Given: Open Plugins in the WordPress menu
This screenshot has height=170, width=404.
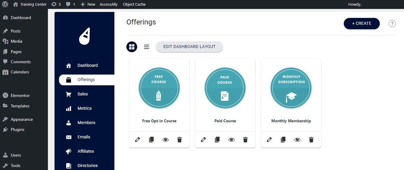Looking at the screenshot, I should 17,129.
